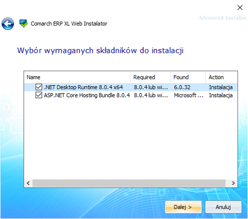Select the ASP.NET Core Hosting Bundle 8.0.4 name

[87, 95]
